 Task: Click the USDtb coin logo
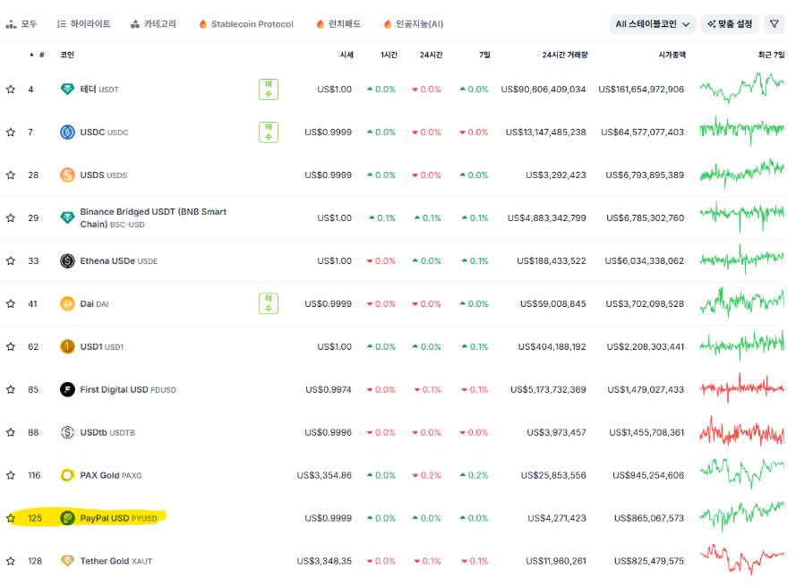coord(67,432)
